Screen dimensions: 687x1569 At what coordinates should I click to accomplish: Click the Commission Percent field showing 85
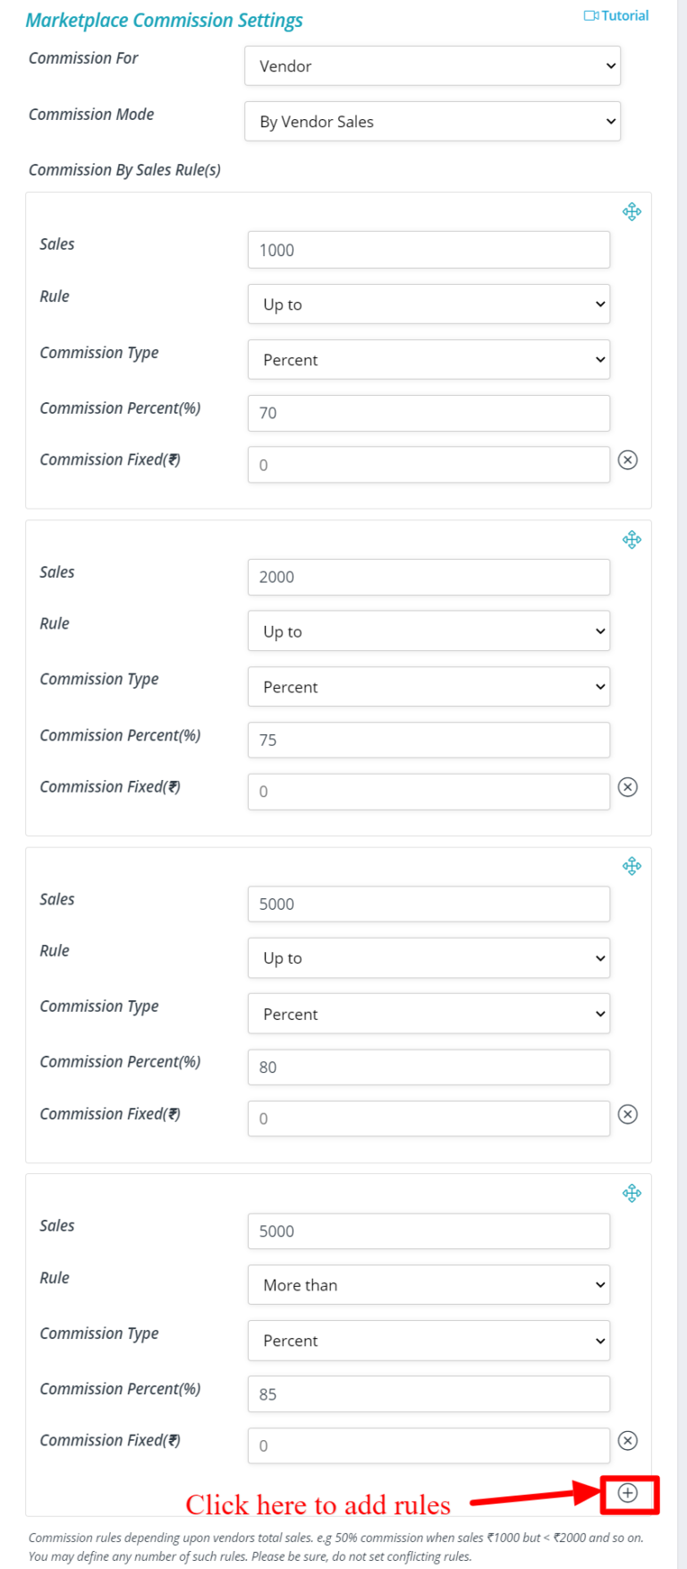coord(428,1394)
